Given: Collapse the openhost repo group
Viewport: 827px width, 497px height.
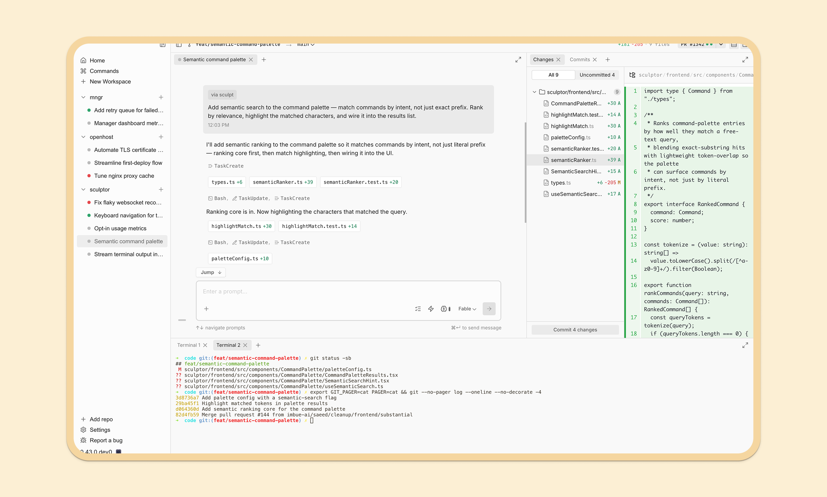Looking at the screenshot, I should click(83, 137).
